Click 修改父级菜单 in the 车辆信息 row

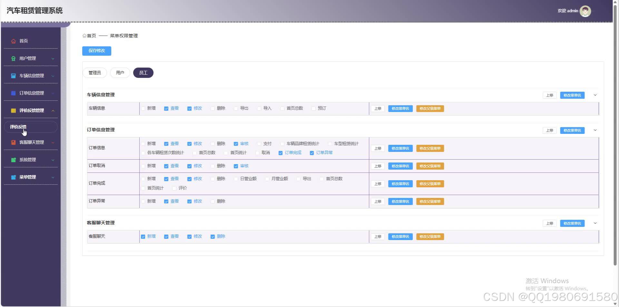point(430,108)
